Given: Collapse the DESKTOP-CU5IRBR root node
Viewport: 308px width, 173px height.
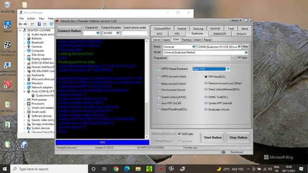Looking at the screenshot, I should (20, 30).
